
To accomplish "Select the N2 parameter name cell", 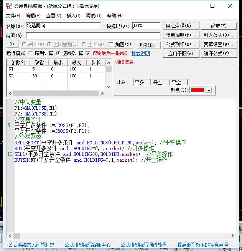I will 18,76.
